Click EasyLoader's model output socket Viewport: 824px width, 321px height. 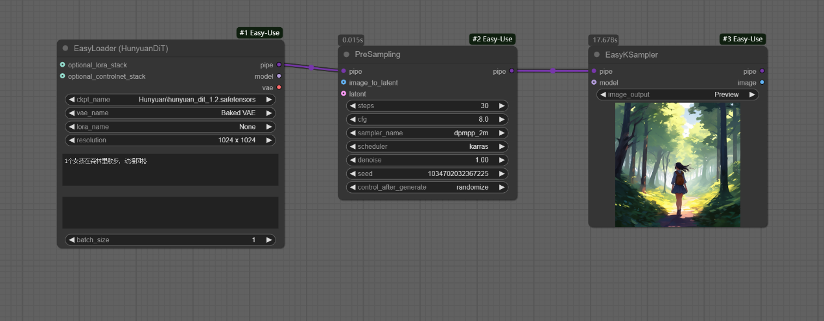279,76
